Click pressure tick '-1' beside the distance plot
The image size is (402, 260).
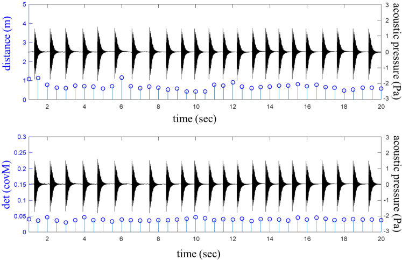tap(386, 68)
